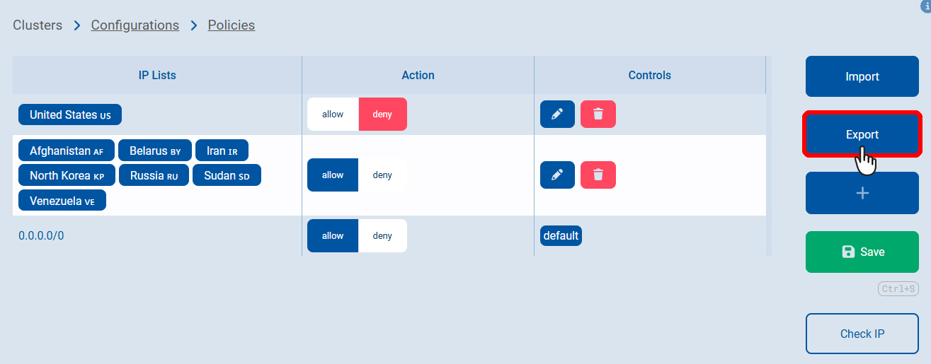Go to the Policies breadcrumb link
931x364 pixels.
232,25
